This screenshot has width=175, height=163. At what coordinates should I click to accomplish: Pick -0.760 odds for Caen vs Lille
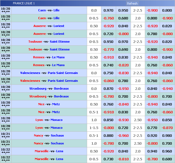[108, 18]
